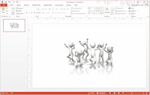Viewport: 150px width, 95px height.
Task: Expand the shapes gallery More arrow
Action: [103, 13]
